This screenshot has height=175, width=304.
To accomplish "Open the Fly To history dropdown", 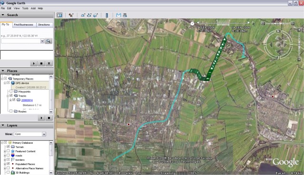I will [x=42, y=41].
